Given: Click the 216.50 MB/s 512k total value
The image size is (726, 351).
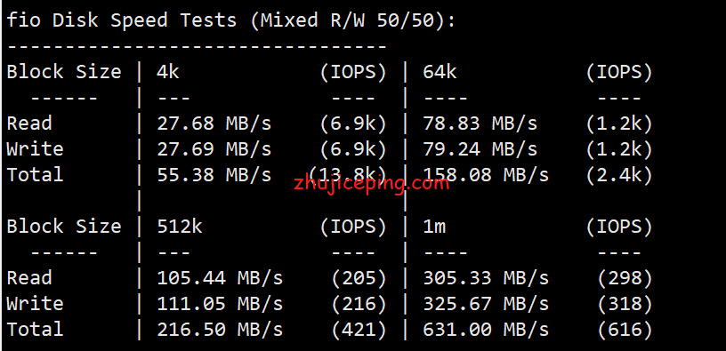Looking at the screenshot, I should pyautogui.click(x=220, y=330).
